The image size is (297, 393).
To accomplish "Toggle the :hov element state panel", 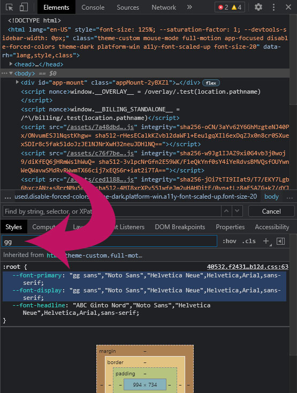I will click(x=230, y=241).
